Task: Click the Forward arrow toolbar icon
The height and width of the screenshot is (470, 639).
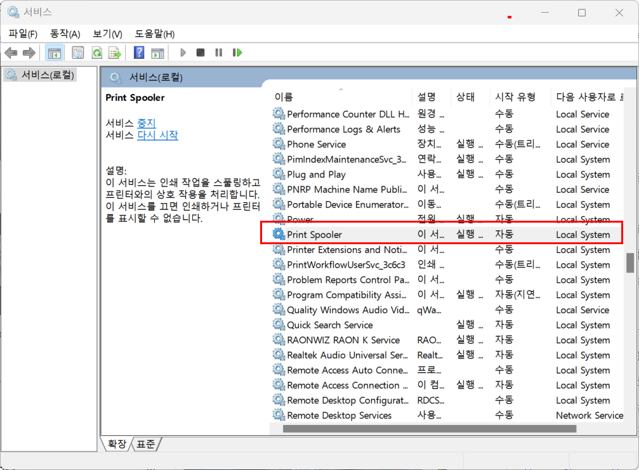Action: (x=29, y=53)
